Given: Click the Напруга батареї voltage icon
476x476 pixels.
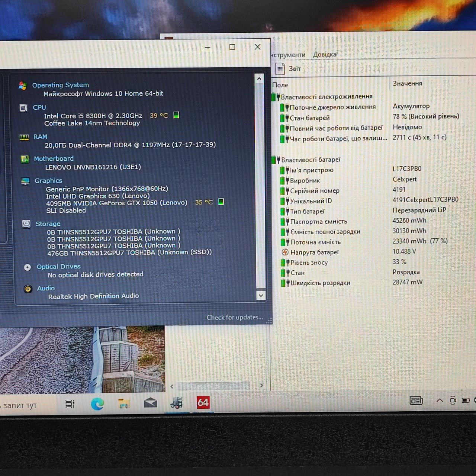Looking at the screenshot, I should (285, 252).
